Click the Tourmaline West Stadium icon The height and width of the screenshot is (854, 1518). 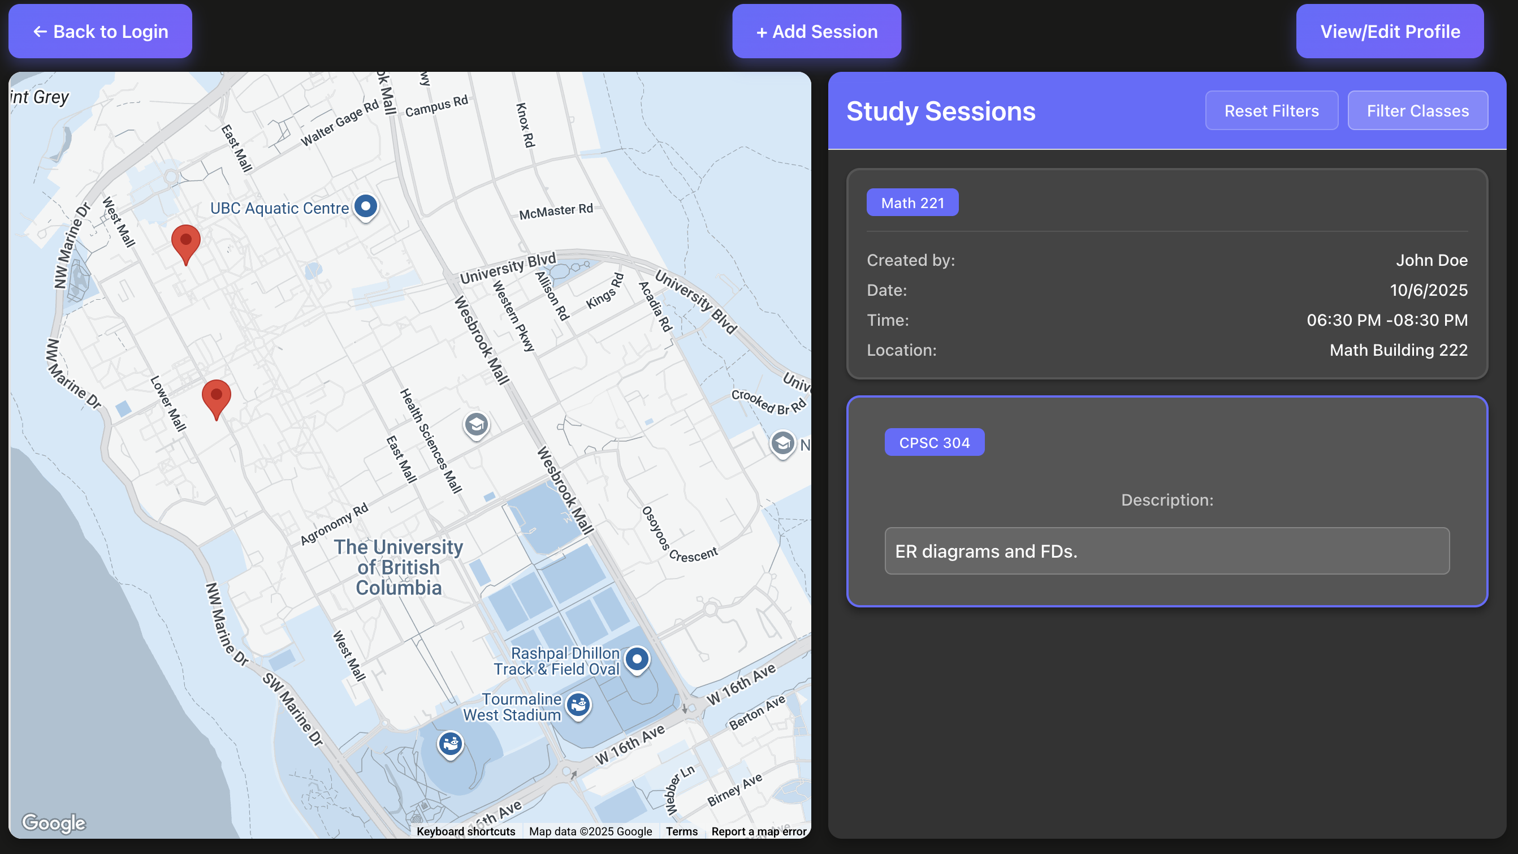pyautogui.click(x=578, y=704)
